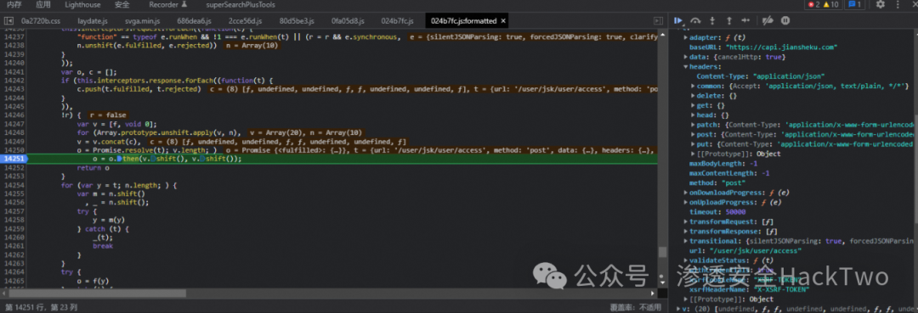918x313 pixels.
Task: Open the 应用 panel tab
Action: click(42, 5)
